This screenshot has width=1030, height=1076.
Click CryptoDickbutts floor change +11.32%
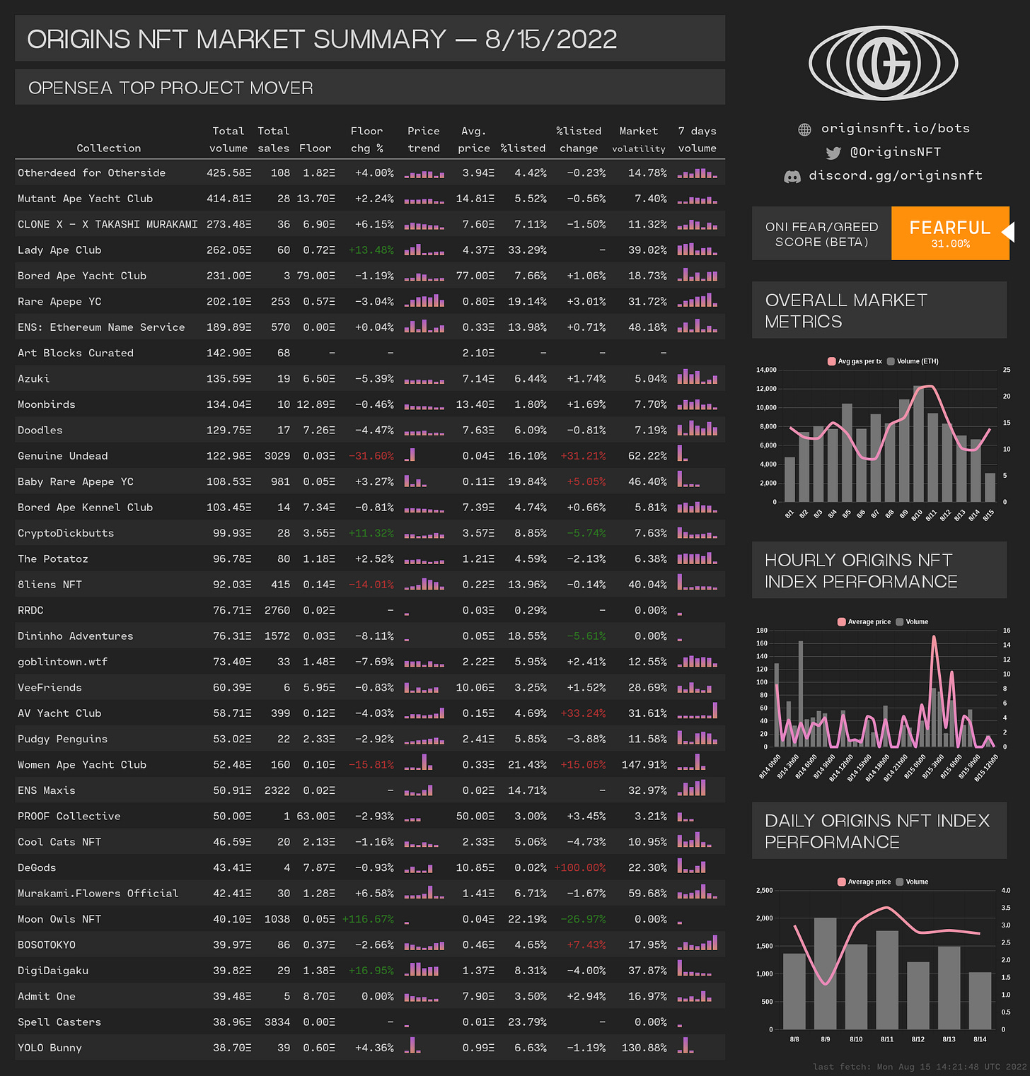(371, 533)
